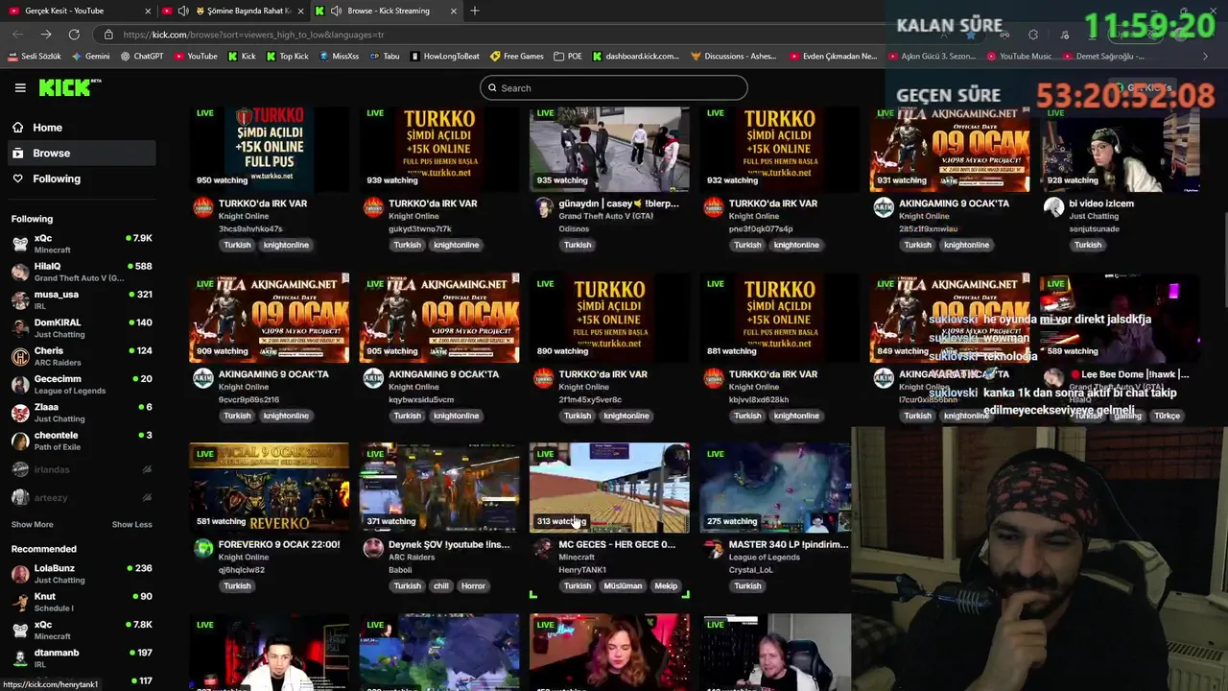1228x691 pixels.
Task: Click HenryTANK1 channel name
Action: (582, 570)
